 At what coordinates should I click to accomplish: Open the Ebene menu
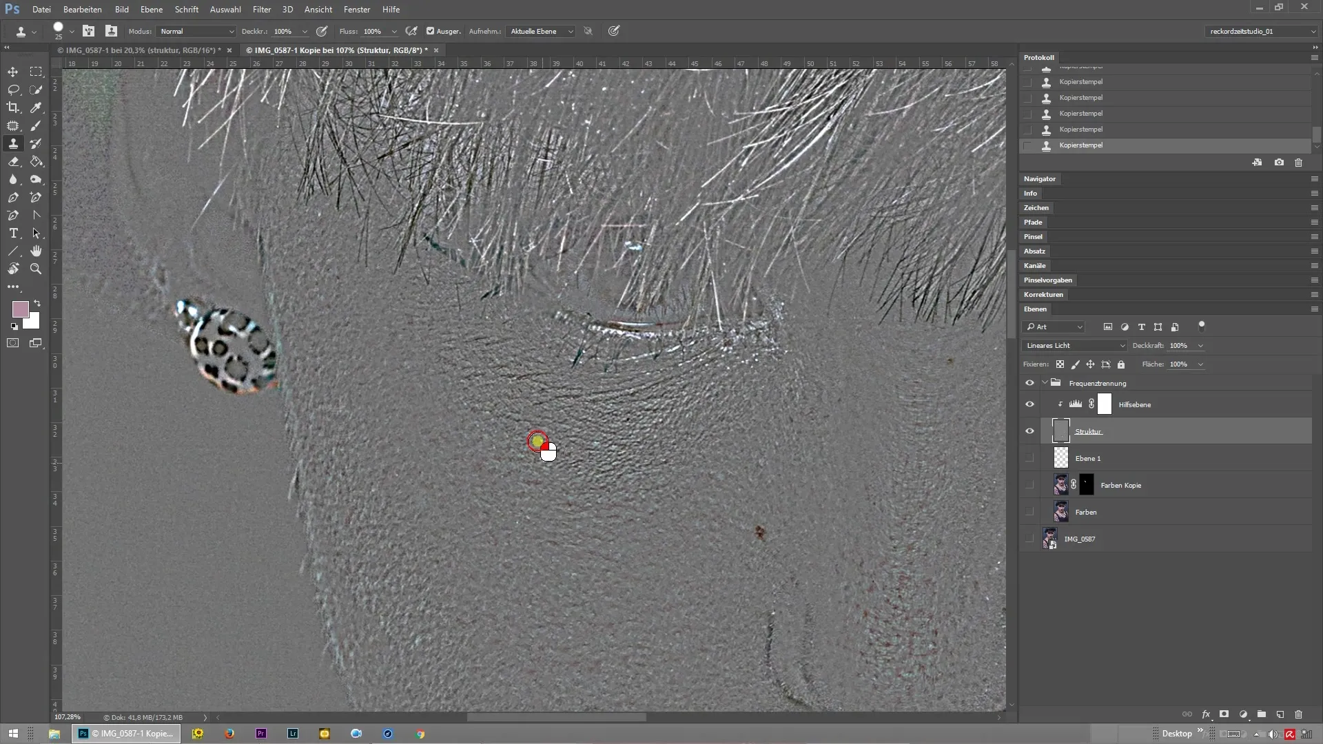point(152,10)
